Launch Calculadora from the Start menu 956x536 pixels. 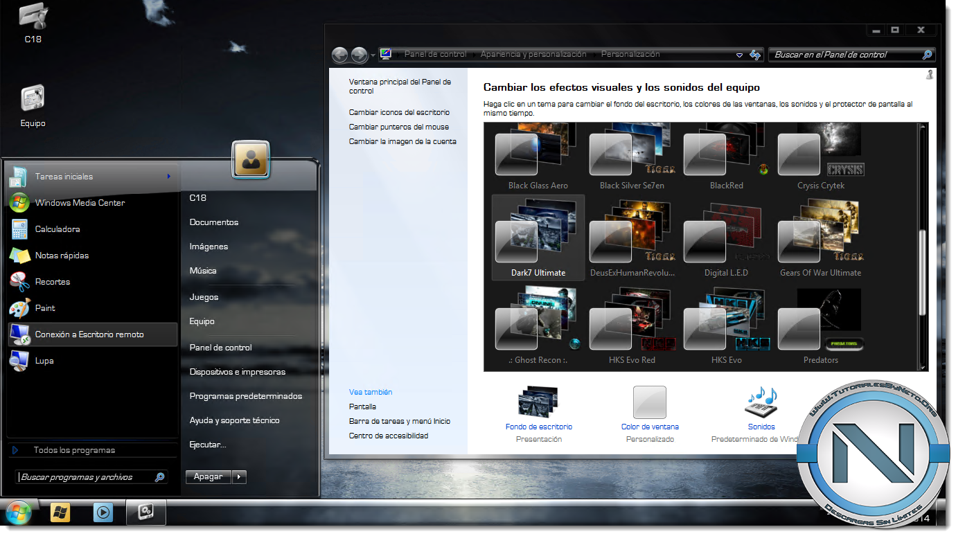pyautogui.click(x=93, y=229)
